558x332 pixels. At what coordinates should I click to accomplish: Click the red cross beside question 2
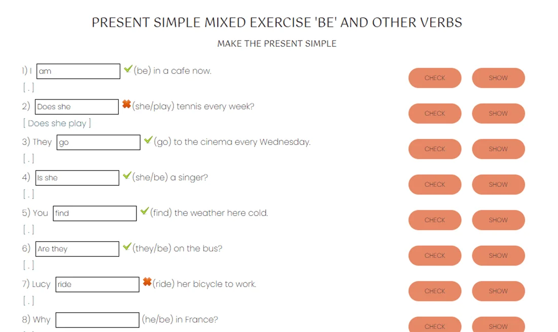[127, 105]
